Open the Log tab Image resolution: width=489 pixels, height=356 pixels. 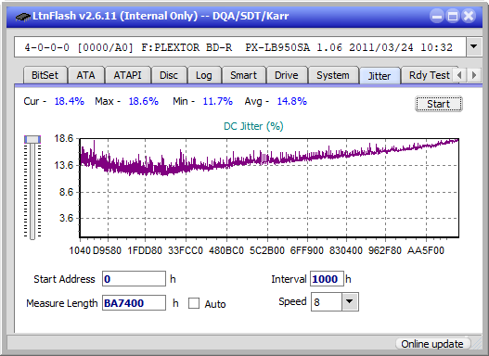[x=204, y=75]
